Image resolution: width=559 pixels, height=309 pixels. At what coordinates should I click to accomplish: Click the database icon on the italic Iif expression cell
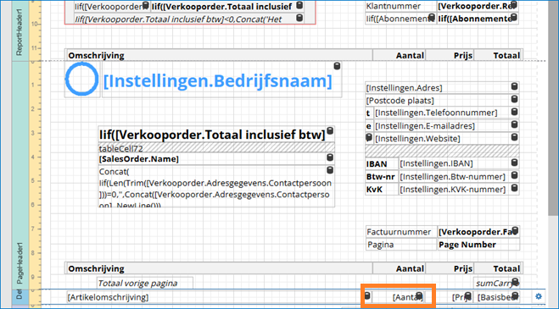(x=299, y=18)
